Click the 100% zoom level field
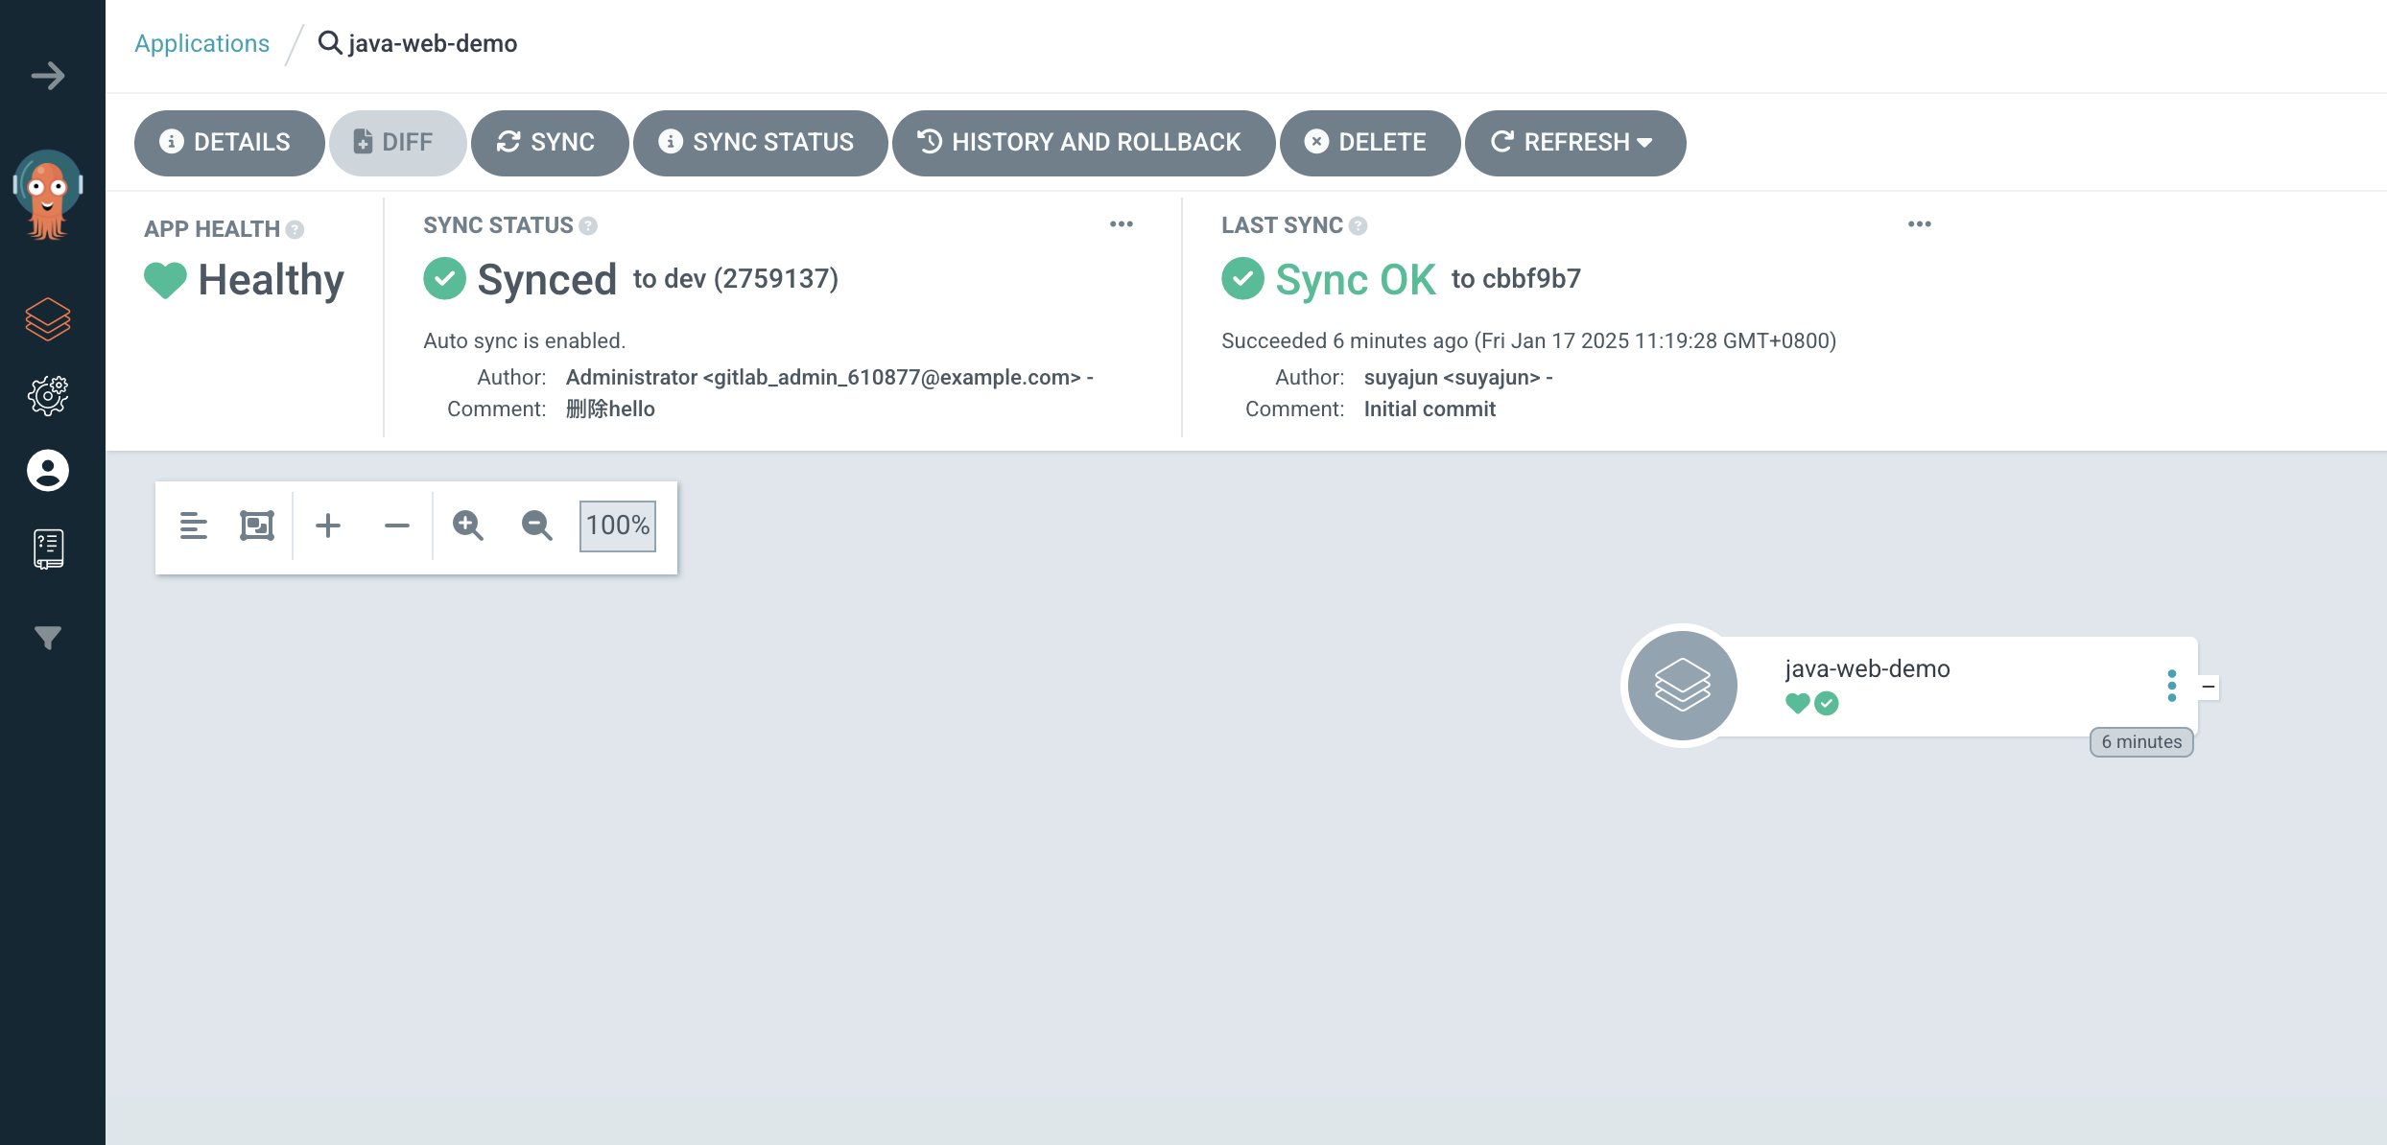The width and height of the screenshot is (2387, 1145). click(617, 526)
